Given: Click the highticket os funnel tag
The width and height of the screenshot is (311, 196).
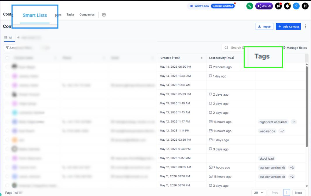Looking at the screenshot, I should [x=273, y=122].
